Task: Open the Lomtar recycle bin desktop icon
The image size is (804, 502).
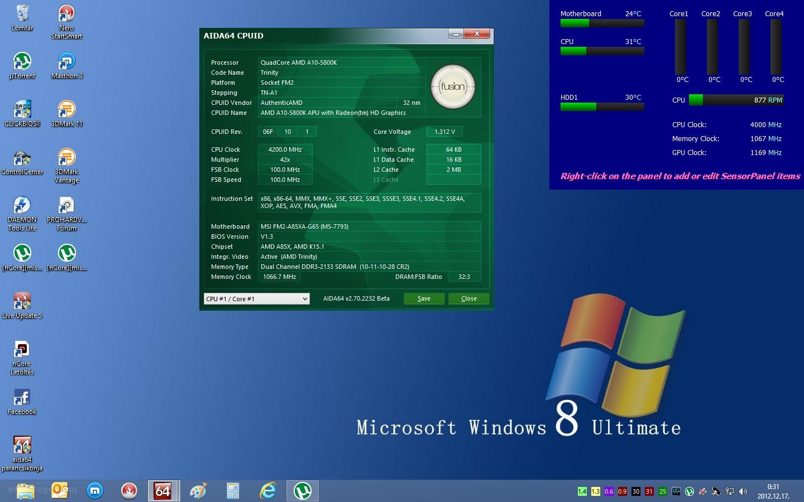Action: tap(22, 18)
